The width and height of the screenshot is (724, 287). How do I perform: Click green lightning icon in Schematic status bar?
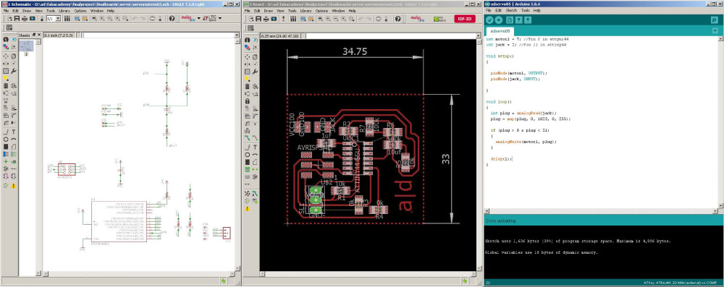click(x=224, y=280)
